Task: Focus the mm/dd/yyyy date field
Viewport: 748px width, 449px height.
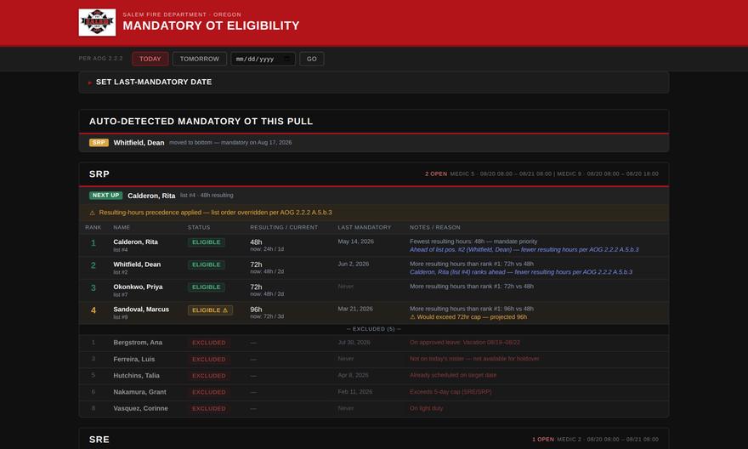Action: [x=263, y=59]
